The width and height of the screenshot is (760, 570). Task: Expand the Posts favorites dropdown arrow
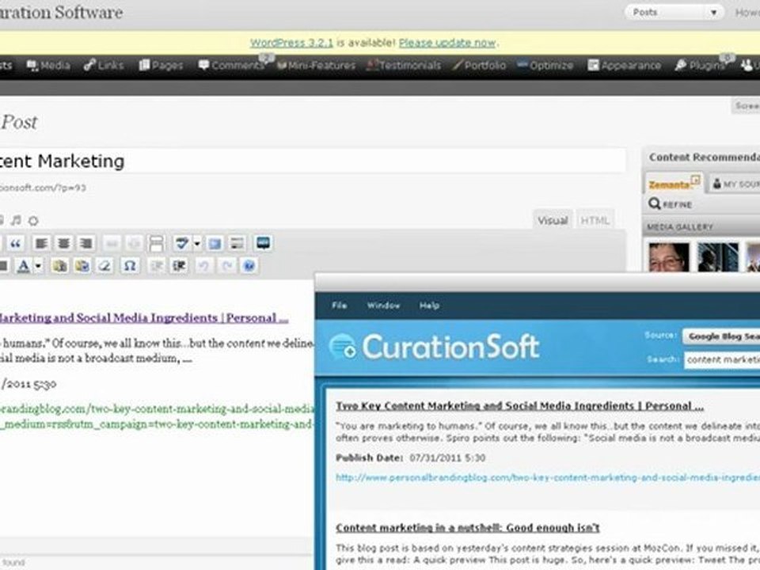point(713,13)
